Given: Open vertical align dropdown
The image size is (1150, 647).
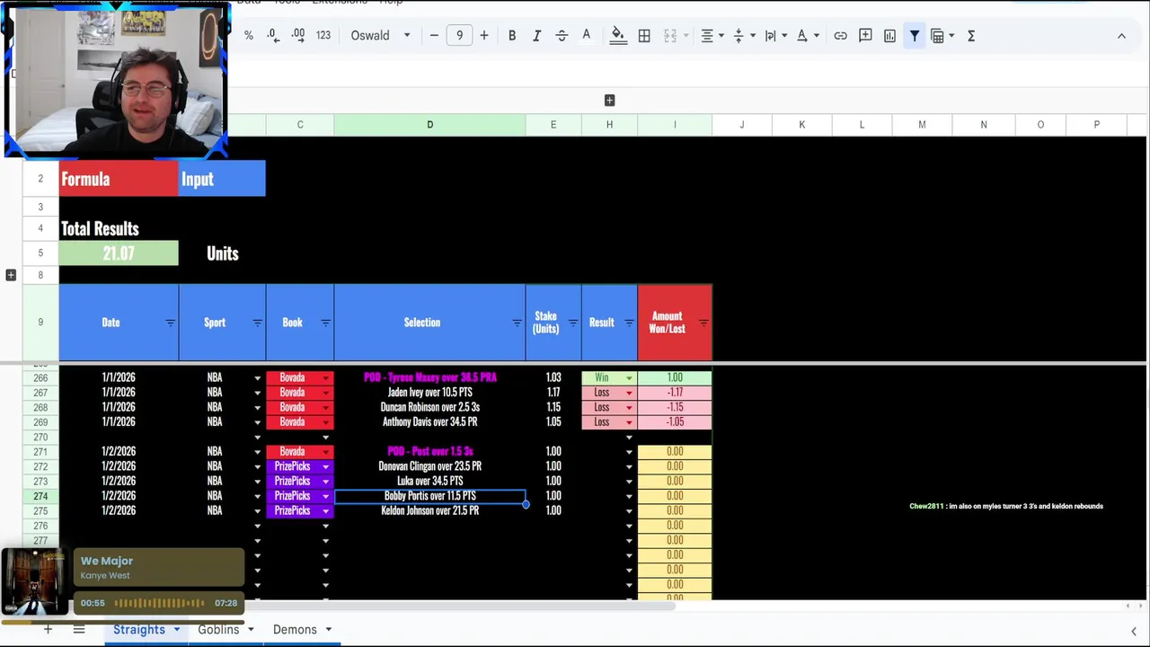Looking at the screenshot, I should [x=744, y=36].
